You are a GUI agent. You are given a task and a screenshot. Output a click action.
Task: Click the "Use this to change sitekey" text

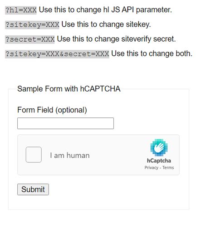pyautogui.click(x=106, y=24)
